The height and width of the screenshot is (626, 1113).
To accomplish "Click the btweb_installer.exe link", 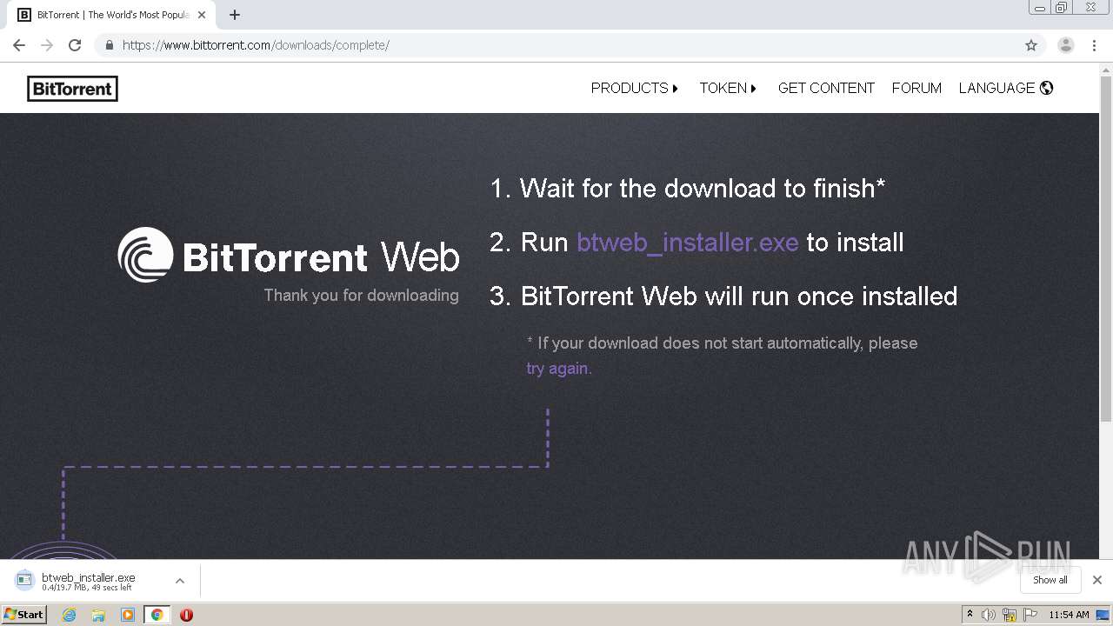I will click(688, 243).
